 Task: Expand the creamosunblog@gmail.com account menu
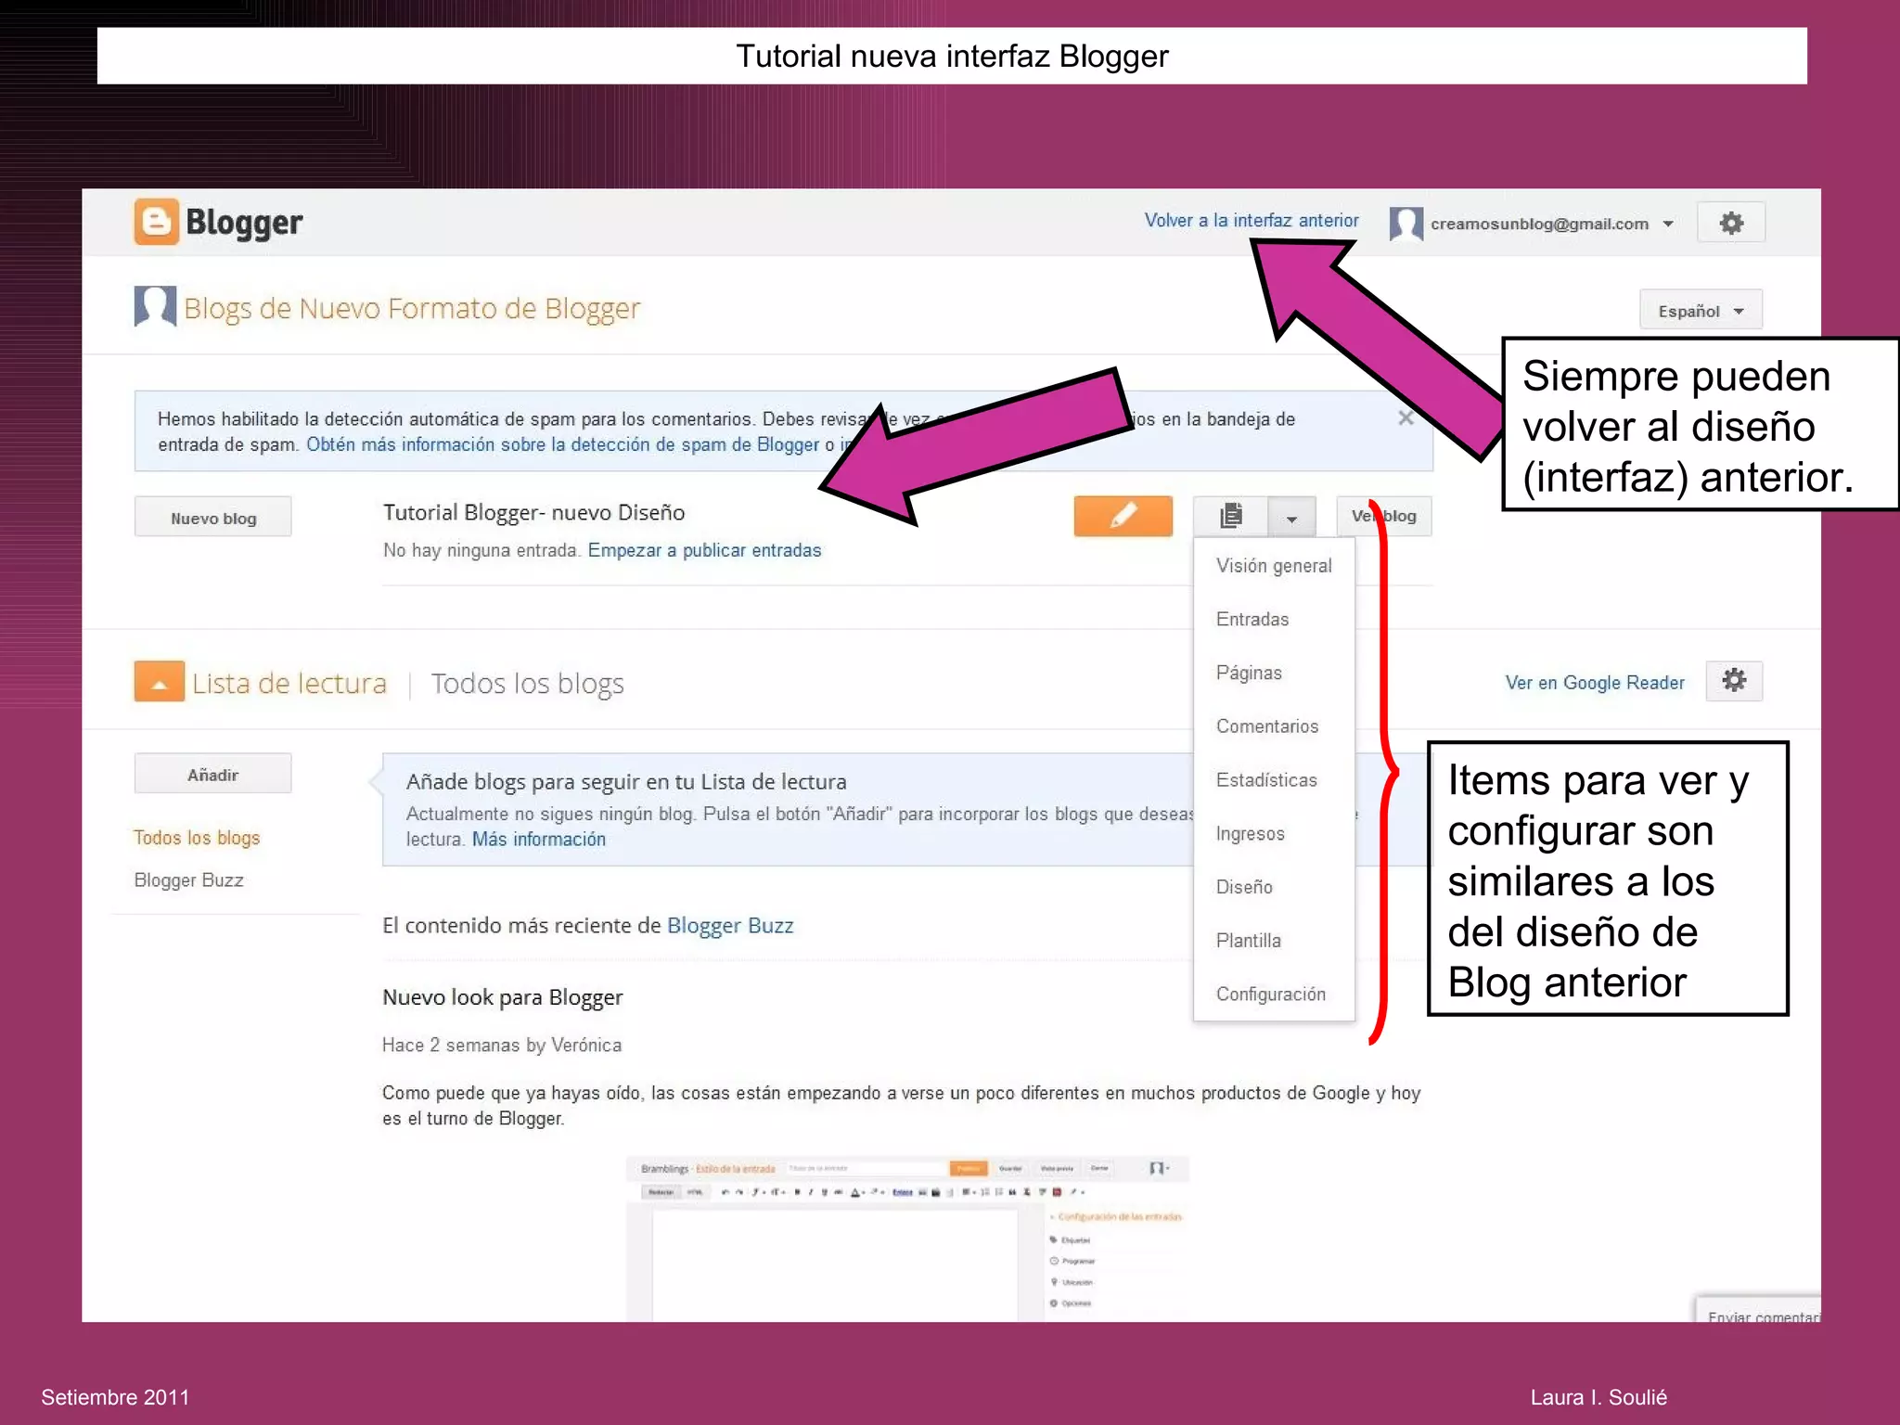click(x=1668, y=224)
